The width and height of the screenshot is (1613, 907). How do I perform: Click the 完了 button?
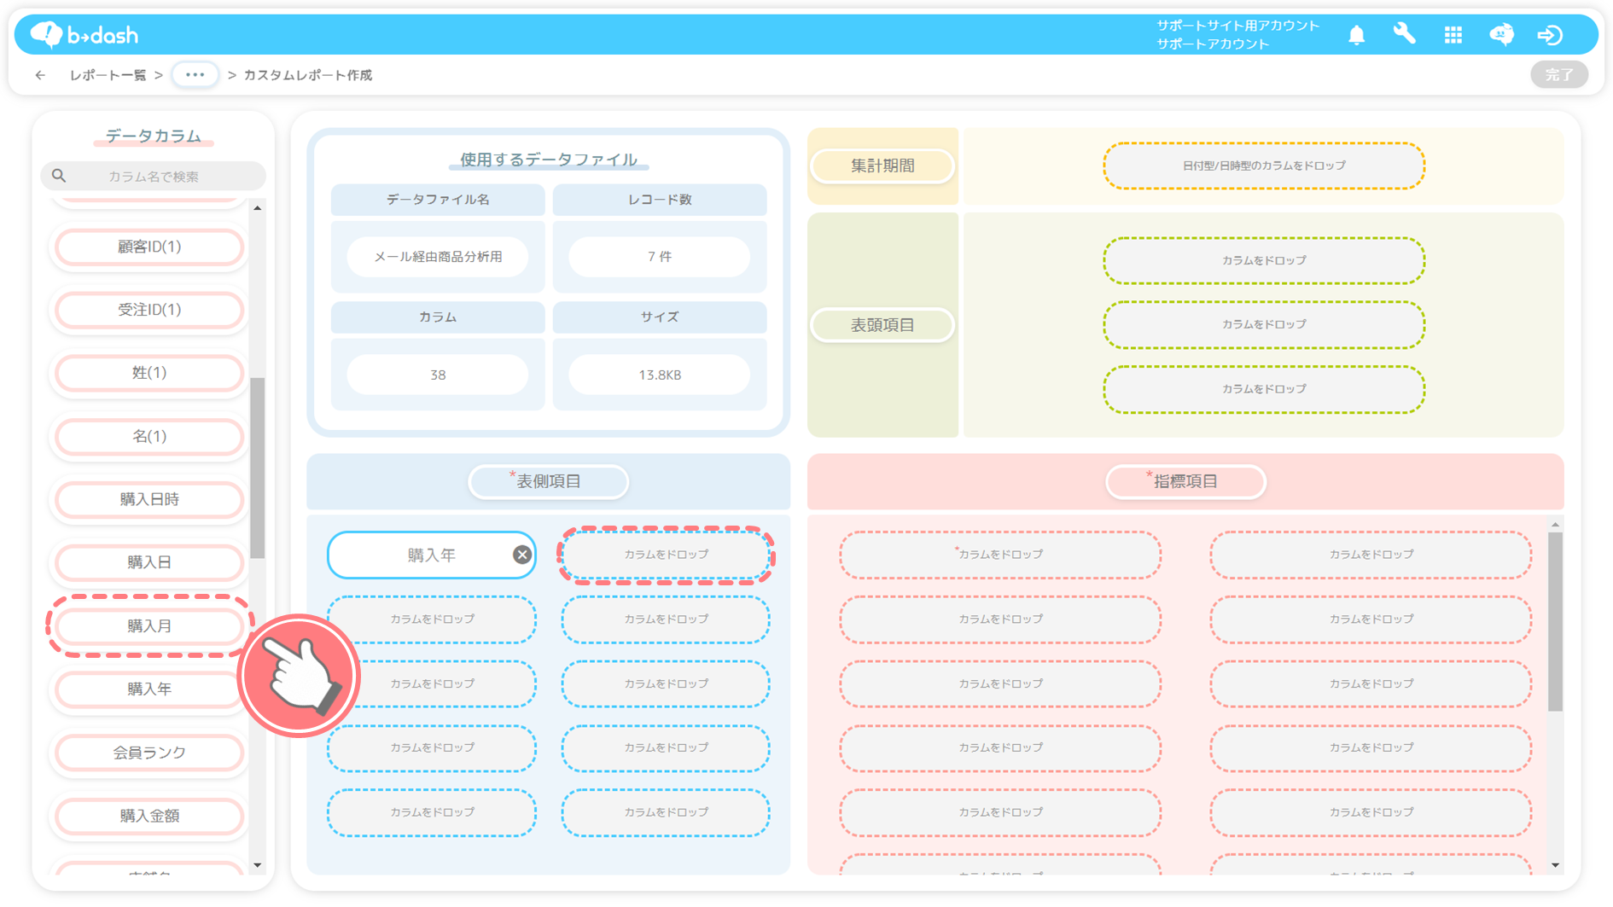click(1558, 75)
